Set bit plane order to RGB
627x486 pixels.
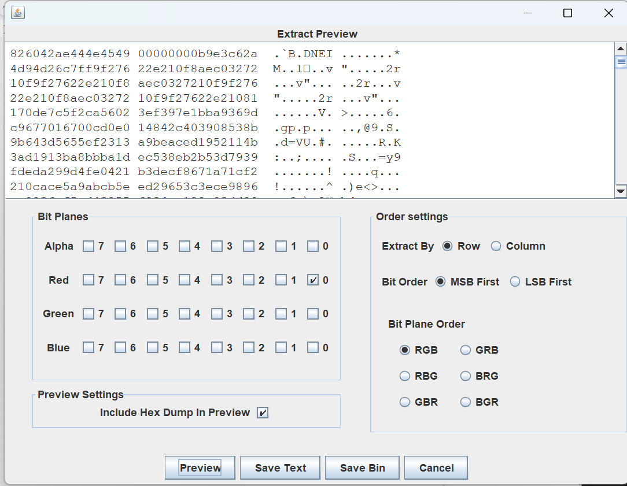point(405,350)
